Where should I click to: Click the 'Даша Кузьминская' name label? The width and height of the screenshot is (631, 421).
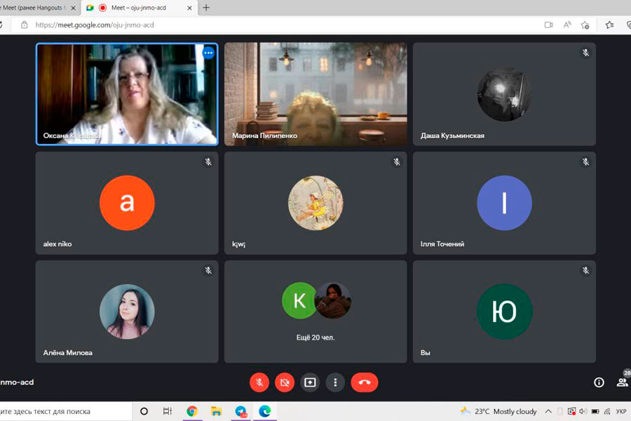click(x=452, y=135)
